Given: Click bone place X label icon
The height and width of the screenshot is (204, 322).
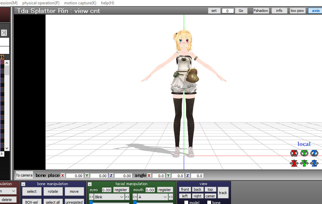Looking at the screenshot, I should 62,176.
